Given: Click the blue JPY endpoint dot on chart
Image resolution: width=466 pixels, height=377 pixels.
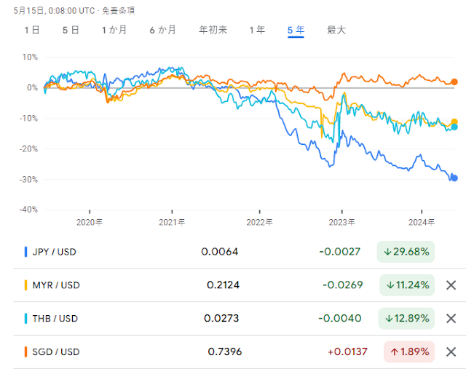Looking at the screenshot, I should (454, 178).
